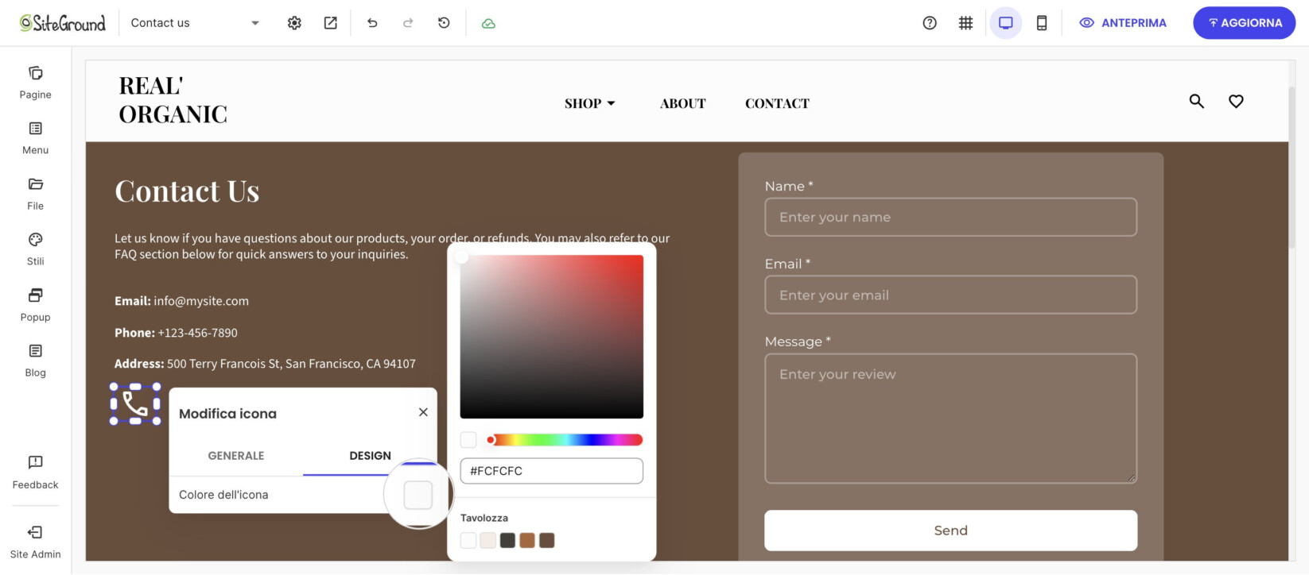Toggle the grid overlay icon
The image size is (1309, 575).
(965, 23)
